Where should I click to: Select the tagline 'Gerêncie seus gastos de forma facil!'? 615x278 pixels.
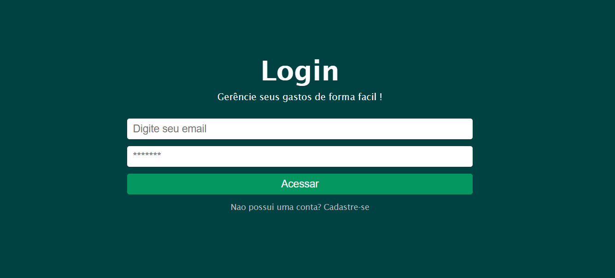[300, 97]
